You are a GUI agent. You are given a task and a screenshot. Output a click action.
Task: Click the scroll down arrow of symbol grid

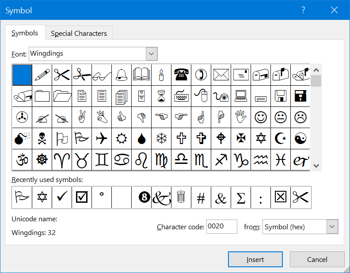pyautogui.click(x=316, y=165)
